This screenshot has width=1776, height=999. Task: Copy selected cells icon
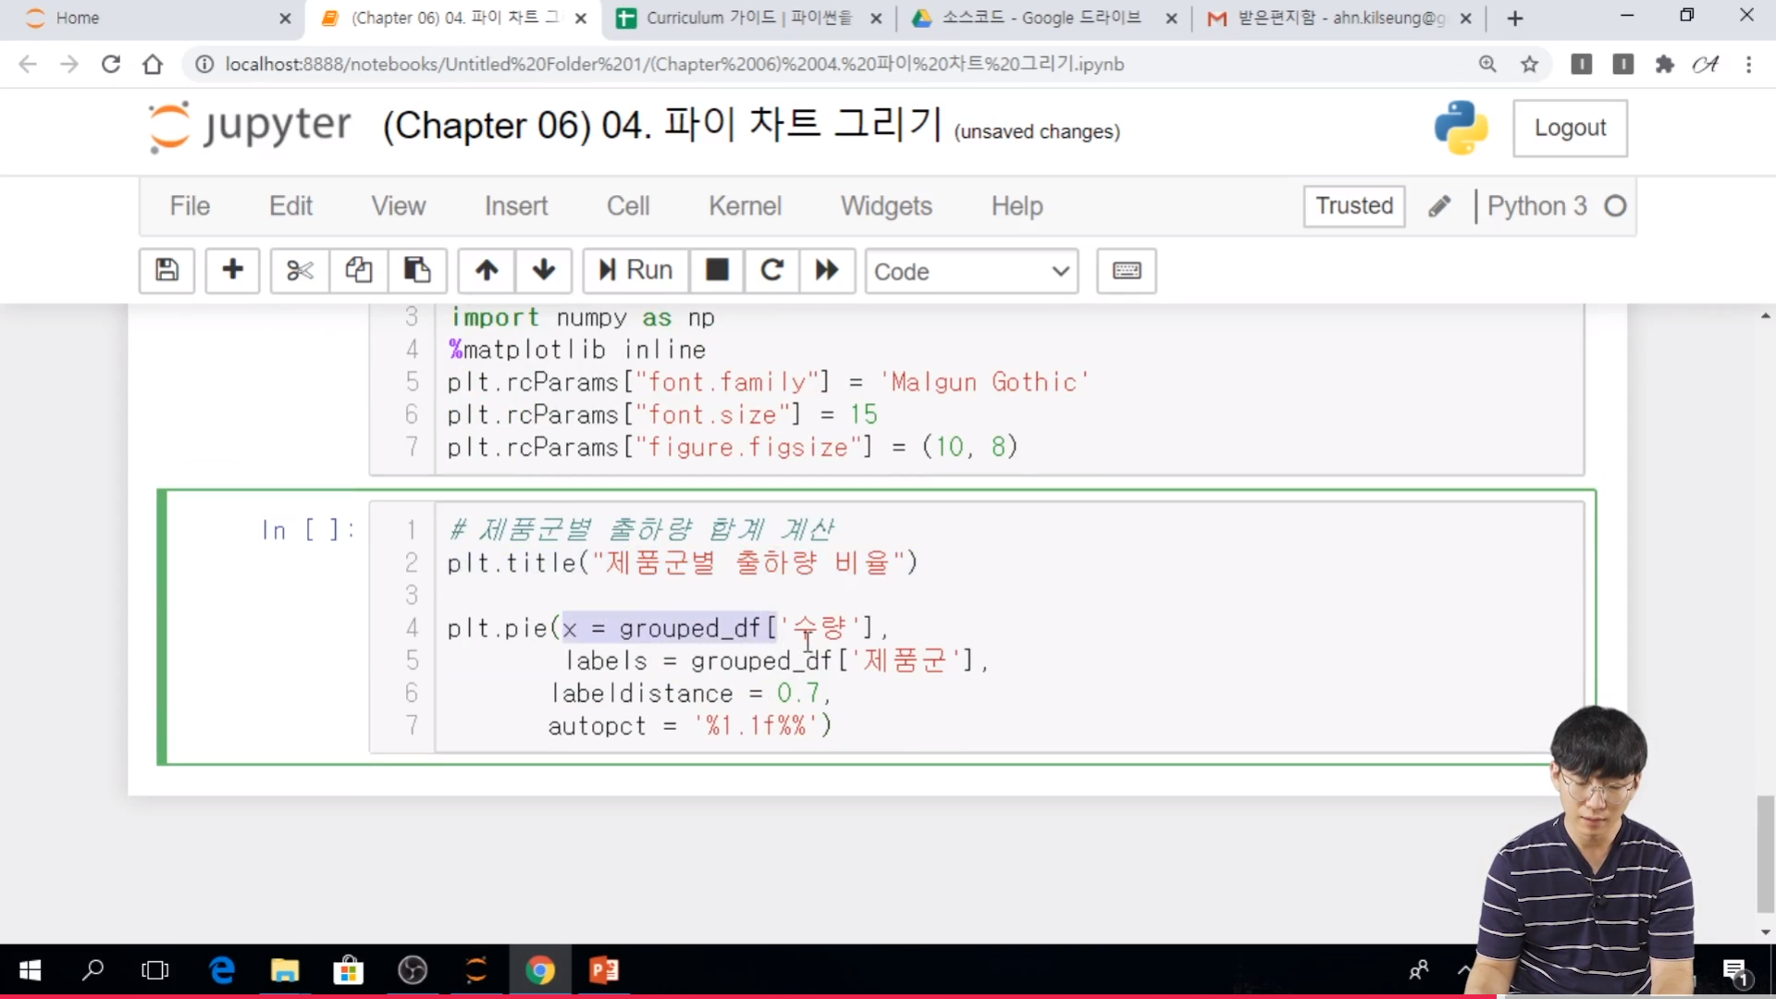tap(359, 270)
